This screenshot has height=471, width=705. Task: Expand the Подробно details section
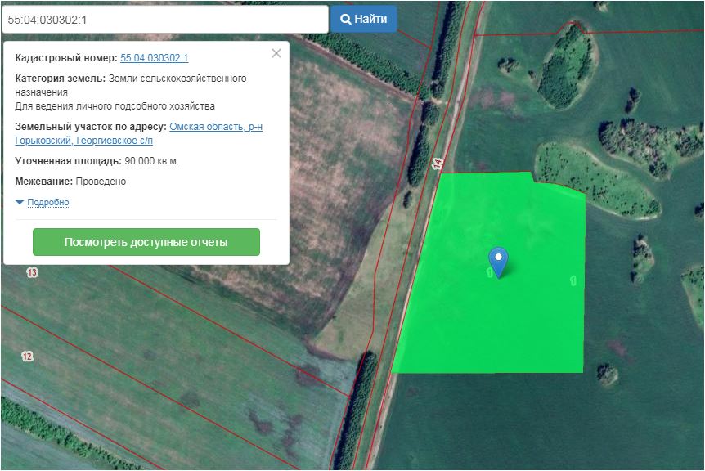47,202
